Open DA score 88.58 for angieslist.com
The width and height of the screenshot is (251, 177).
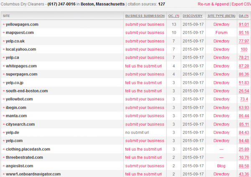coord(243,166)
